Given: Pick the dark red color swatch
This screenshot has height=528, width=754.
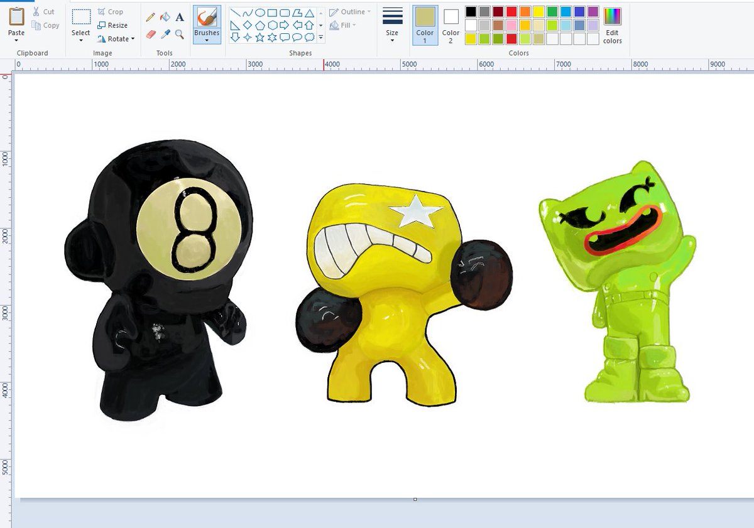Looking at the screenshot, I should (x=498, y=12).
